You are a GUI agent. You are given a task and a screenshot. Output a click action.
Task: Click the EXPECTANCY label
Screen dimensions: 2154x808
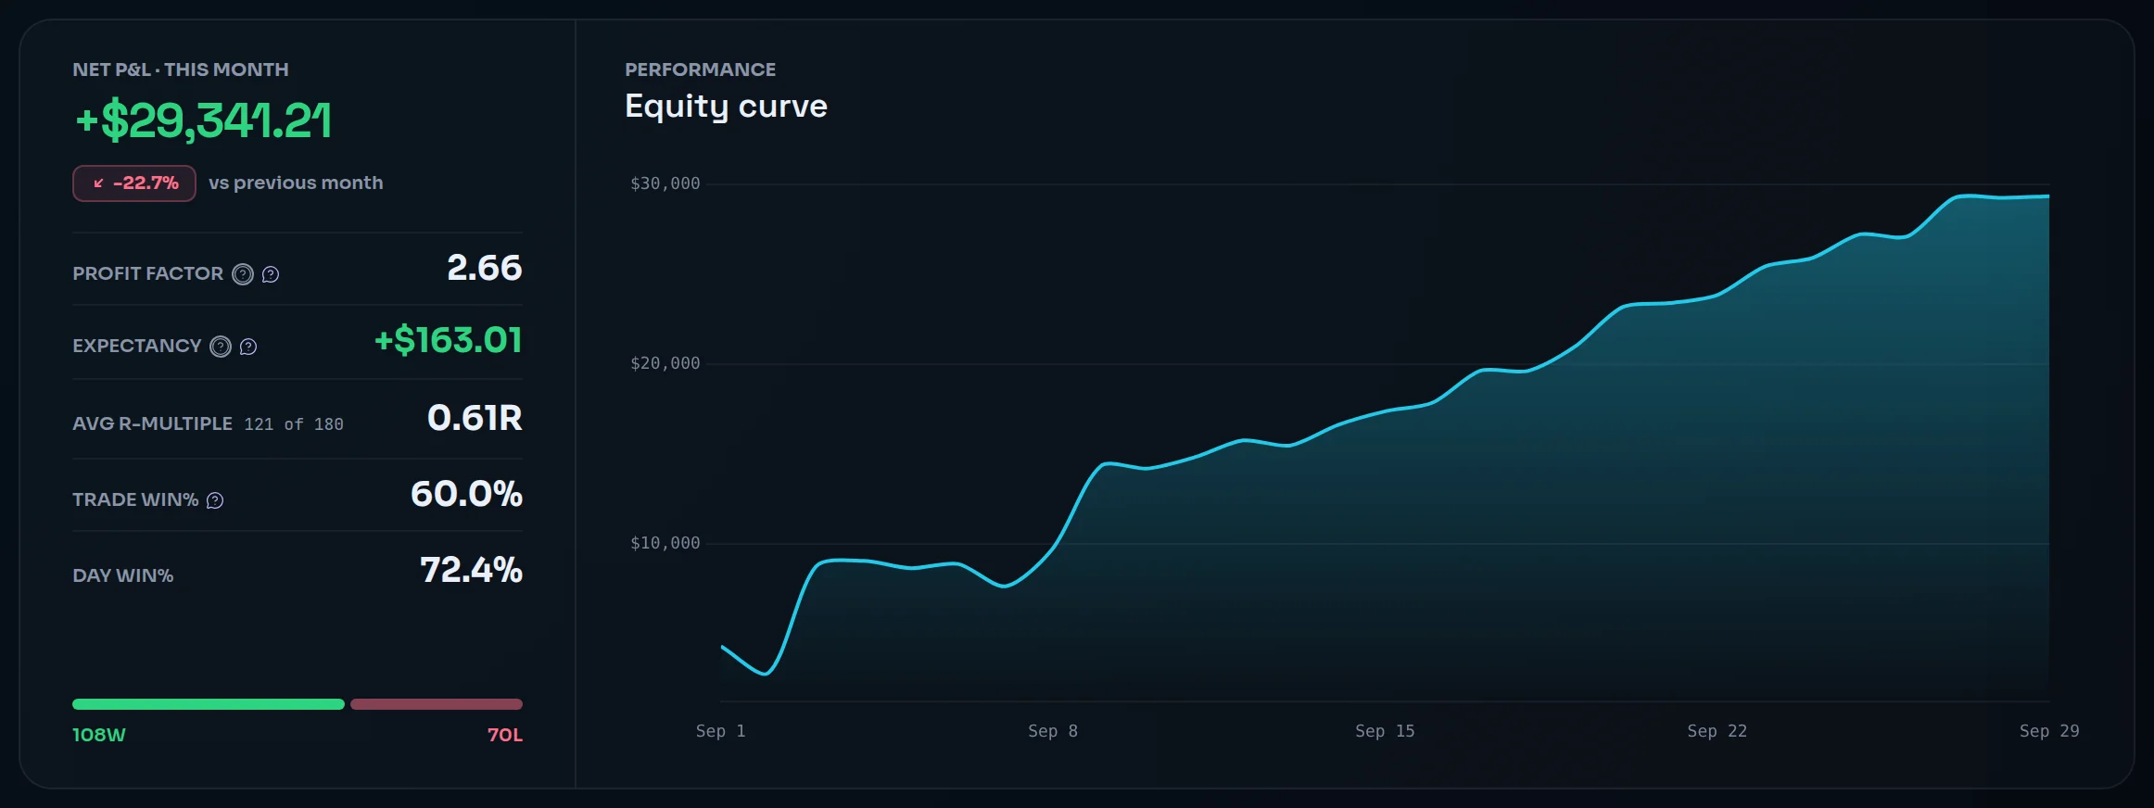coord(137,346)
